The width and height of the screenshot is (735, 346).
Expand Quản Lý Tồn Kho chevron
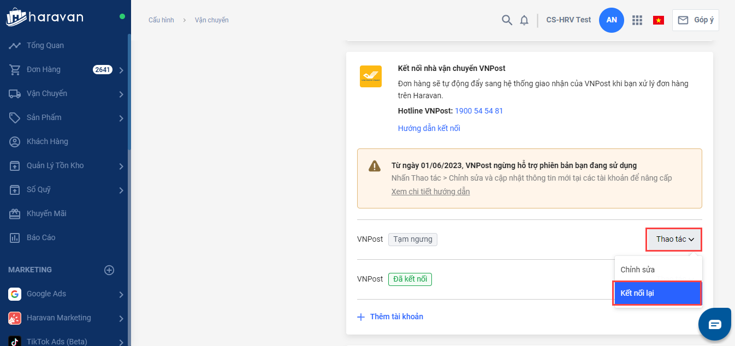pyautogui.click(x=121, y=166)
